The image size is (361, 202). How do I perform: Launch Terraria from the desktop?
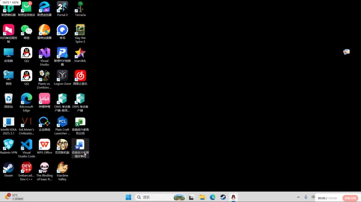(x=80, y=9)
